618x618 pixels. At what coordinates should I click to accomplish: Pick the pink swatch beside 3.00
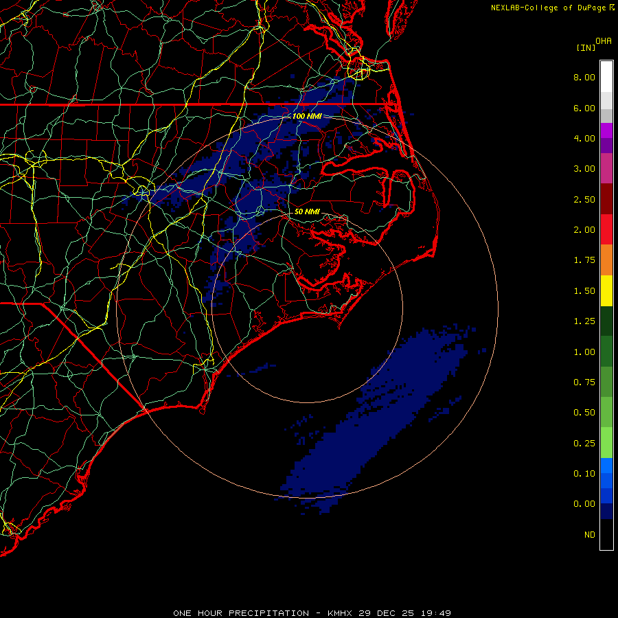(606, 168)
